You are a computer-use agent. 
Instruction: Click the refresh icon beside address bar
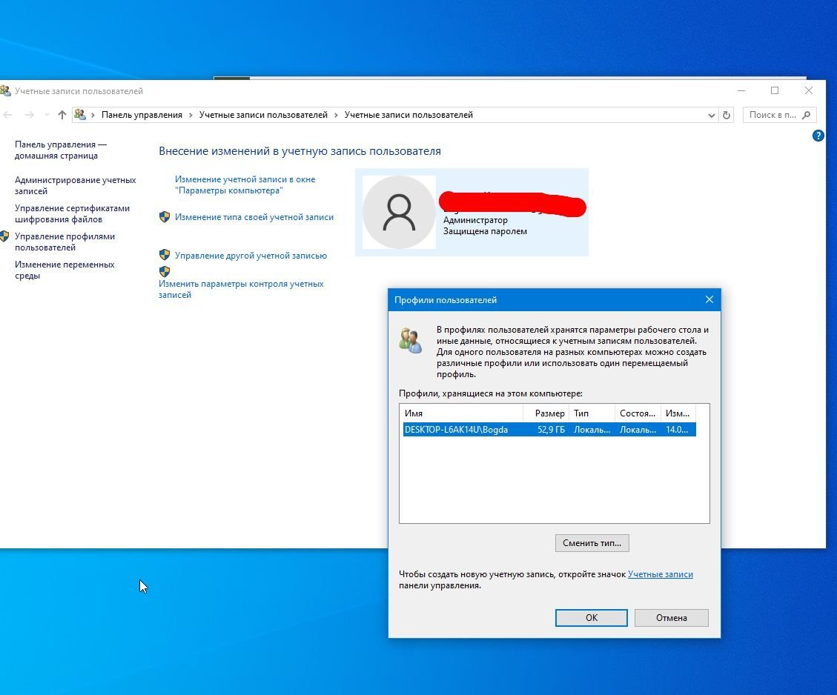pos(726,115)
